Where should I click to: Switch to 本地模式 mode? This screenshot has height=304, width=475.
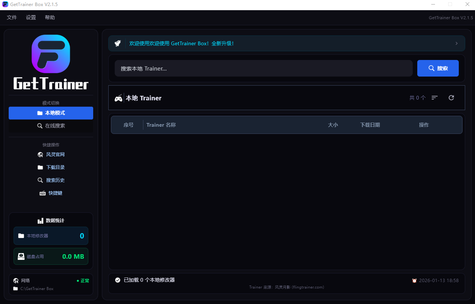coord(51,113)
